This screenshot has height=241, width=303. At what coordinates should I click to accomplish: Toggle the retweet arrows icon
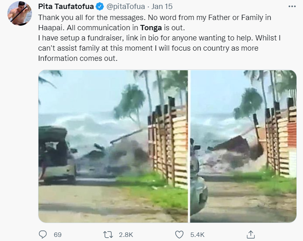click(108, 234)
